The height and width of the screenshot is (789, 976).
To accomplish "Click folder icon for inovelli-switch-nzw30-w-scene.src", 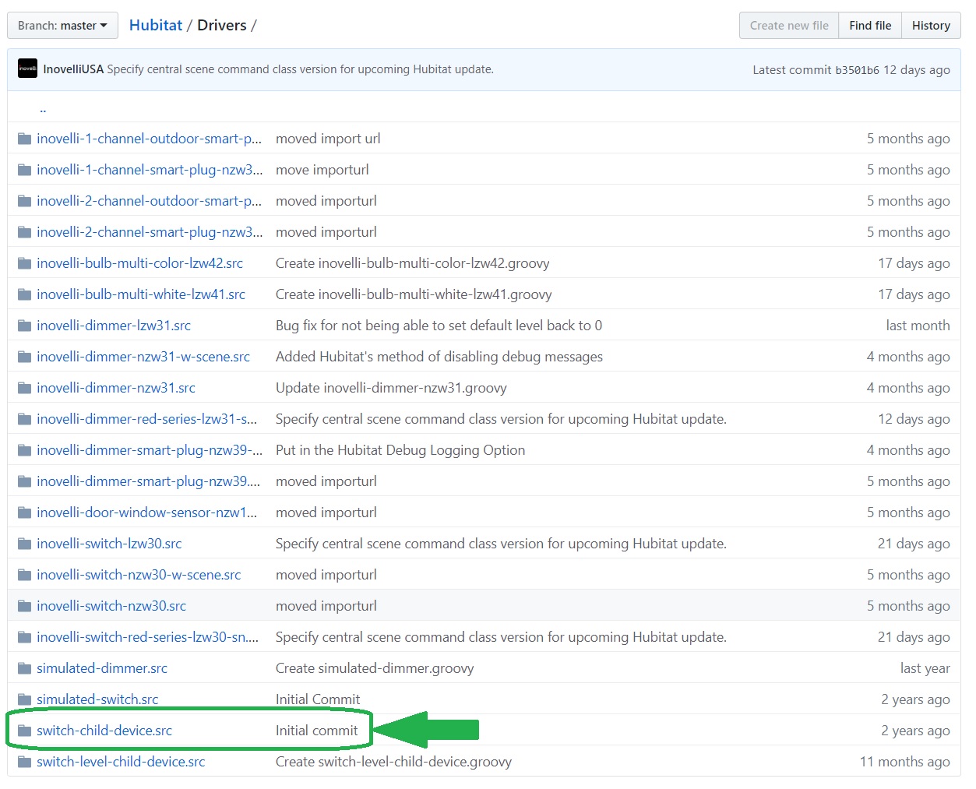I will coord(24,575).
